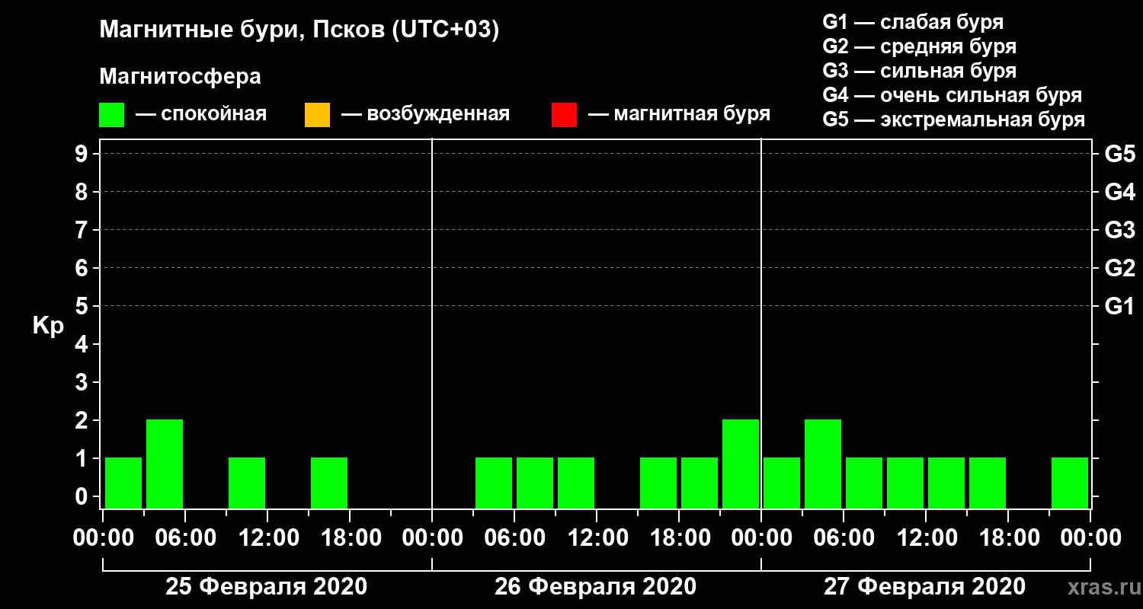
Task: Click the 06:00–09:00 bar on 26 February
Action: point(535,483)
